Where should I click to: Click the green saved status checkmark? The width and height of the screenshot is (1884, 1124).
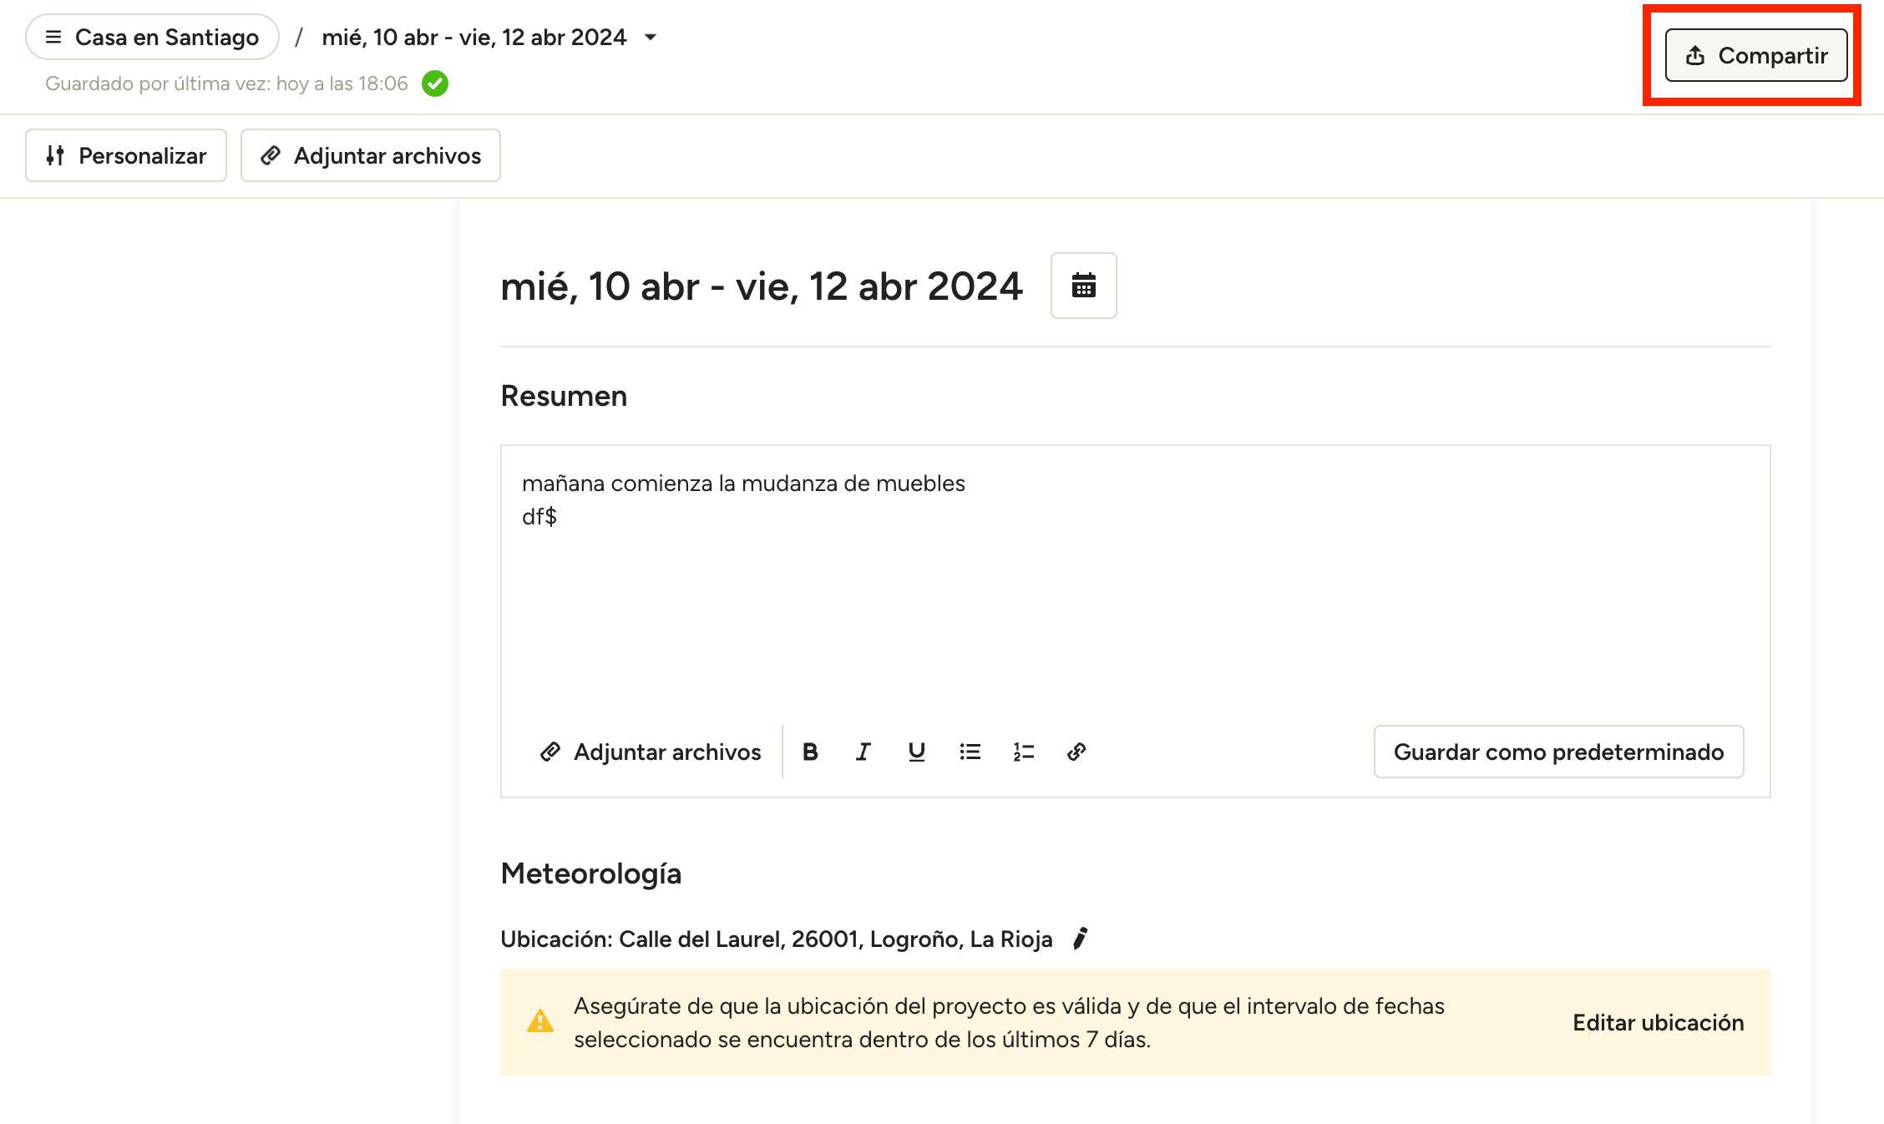click(x=435, y=84)
